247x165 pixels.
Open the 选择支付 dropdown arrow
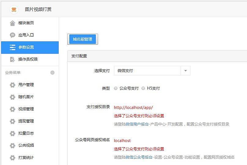click(x=186, y=71)
